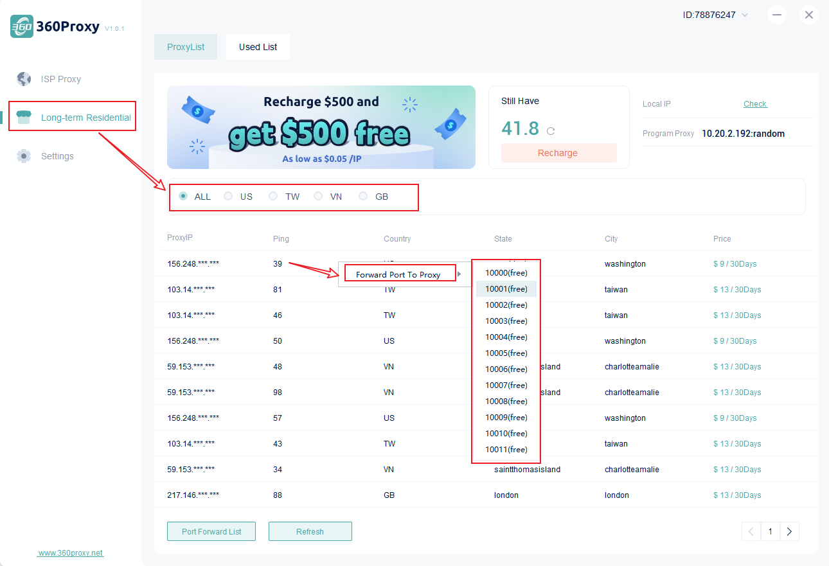Click the State column header
829x566 pixels.
click(503, 239)
